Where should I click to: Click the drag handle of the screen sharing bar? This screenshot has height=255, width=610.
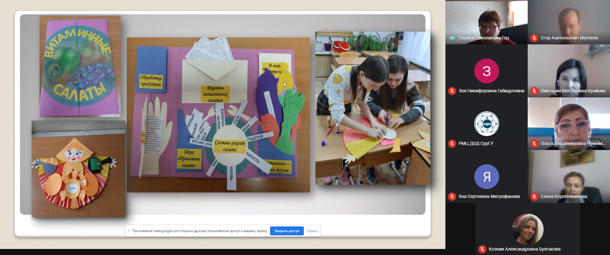[x=129, y=231]
